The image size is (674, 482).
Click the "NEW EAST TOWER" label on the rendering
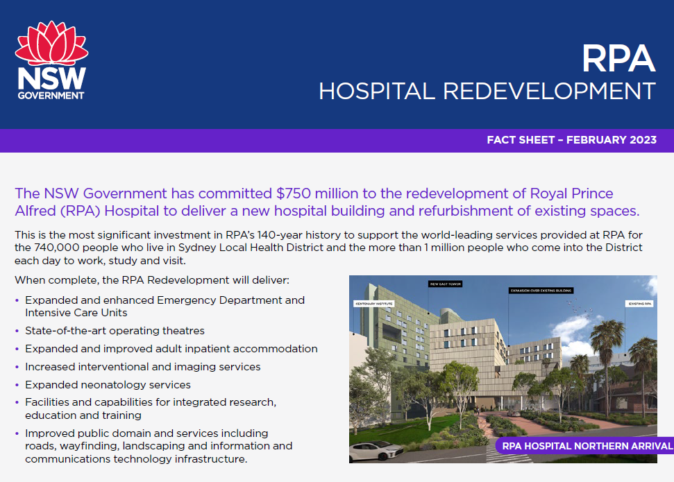tap(446, 284)
